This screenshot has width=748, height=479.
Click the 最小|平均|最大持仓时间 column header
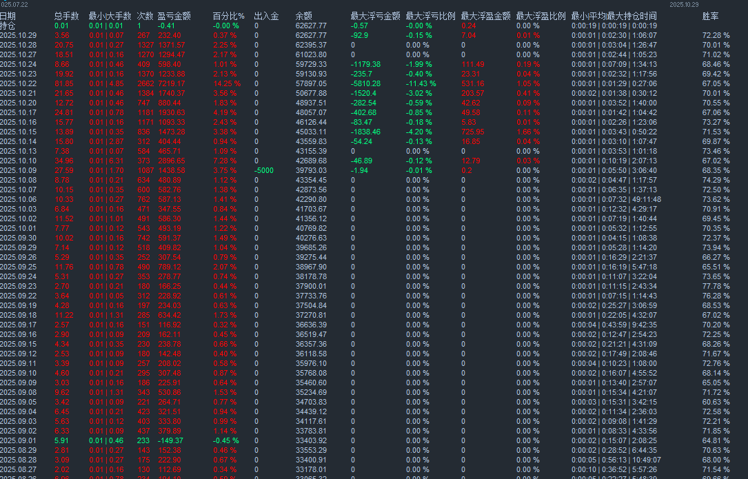click(x=614, y=17)
